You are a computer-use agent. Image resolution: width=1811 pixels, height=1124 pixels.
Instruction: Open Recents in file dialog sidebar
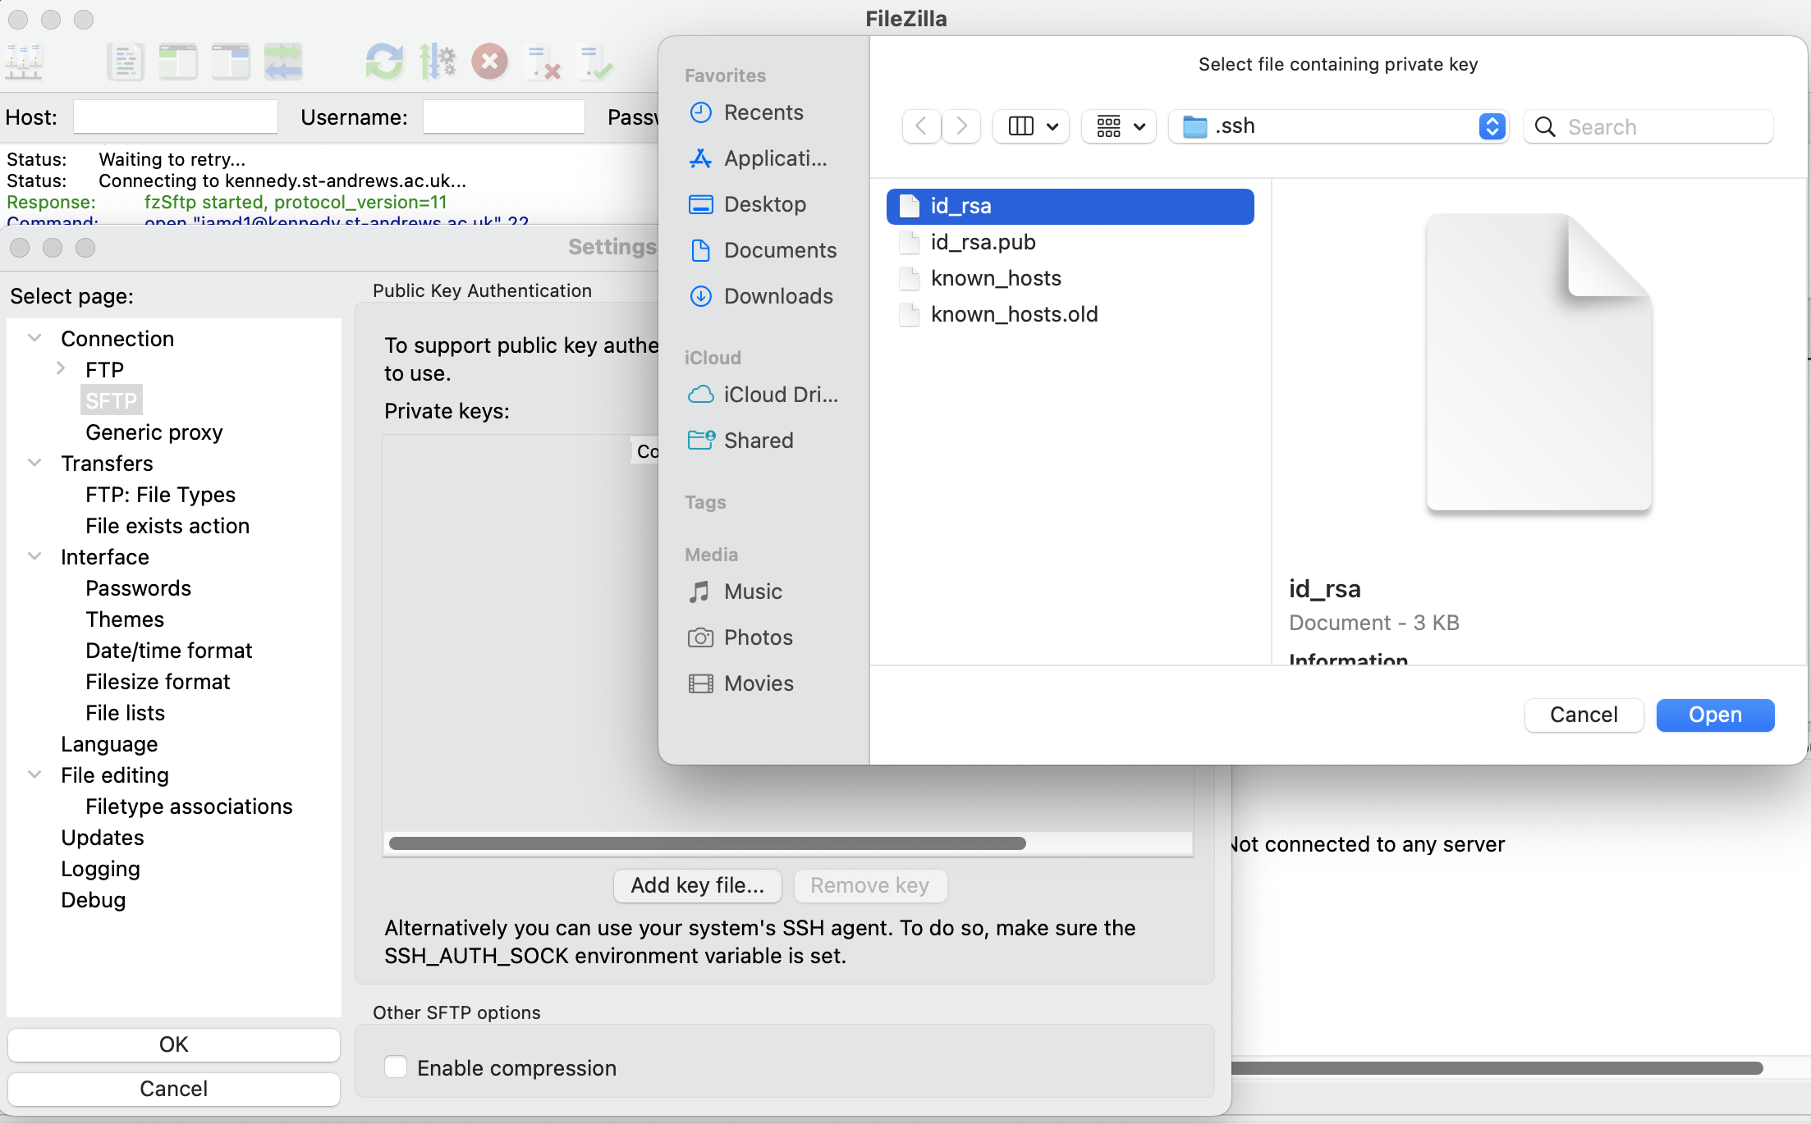coord(763,112)
